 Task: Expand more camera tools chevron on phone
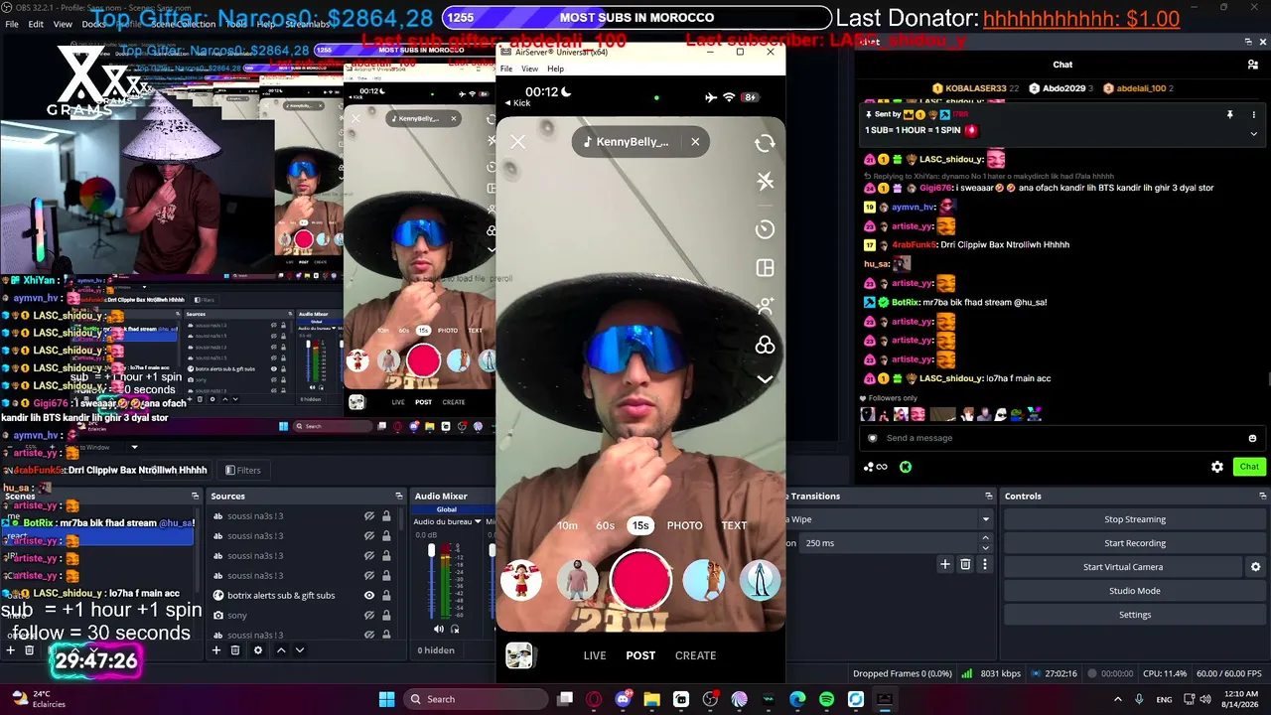pyautogui.click(x=765, y=378)
